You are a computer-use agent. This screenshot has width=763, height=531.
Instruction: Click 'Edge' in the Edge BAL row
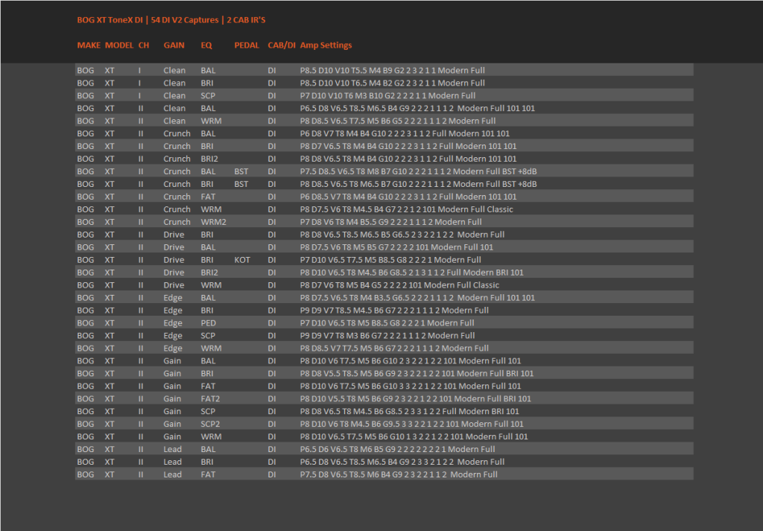(x=173, y=298)
